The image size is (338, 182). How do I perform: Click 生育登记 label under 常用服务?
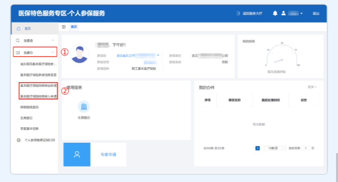[84, 118]
